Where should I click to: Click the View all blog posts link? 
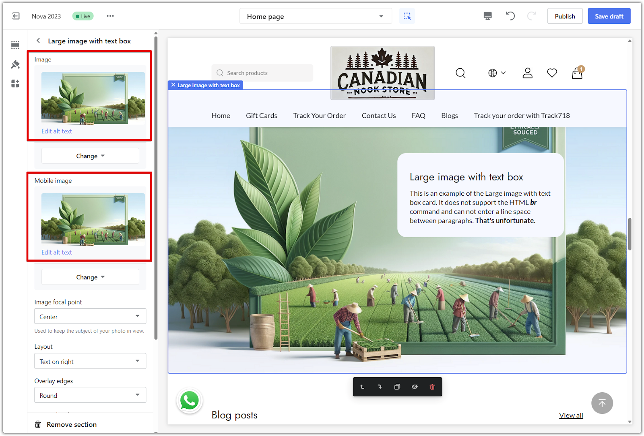(x=571, y=416)
